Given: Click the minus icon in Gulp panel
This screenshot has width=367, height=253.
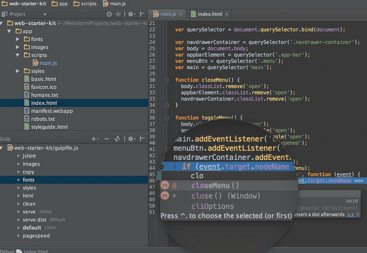Looking at the screenshot, I should (107, 139).
